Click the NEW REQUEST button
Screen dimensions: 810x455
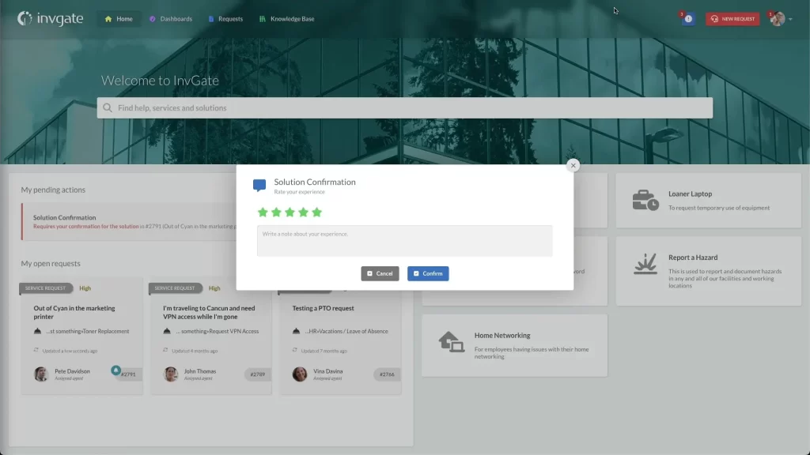732,19
